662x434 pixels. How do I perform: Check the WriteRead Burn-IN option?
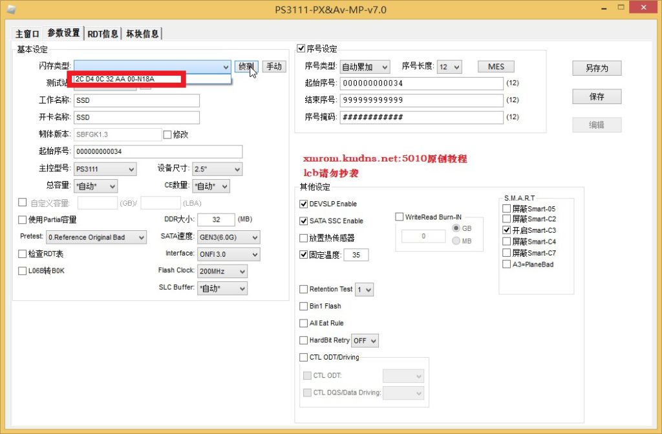pyautogui.click(x=400, y=217)
